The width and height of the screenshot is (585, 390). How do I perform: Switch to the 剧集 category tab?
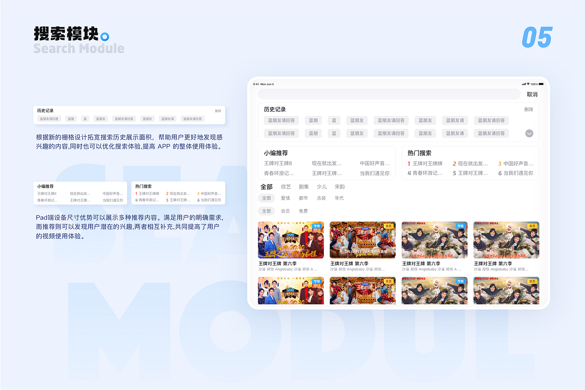point(303,187)
